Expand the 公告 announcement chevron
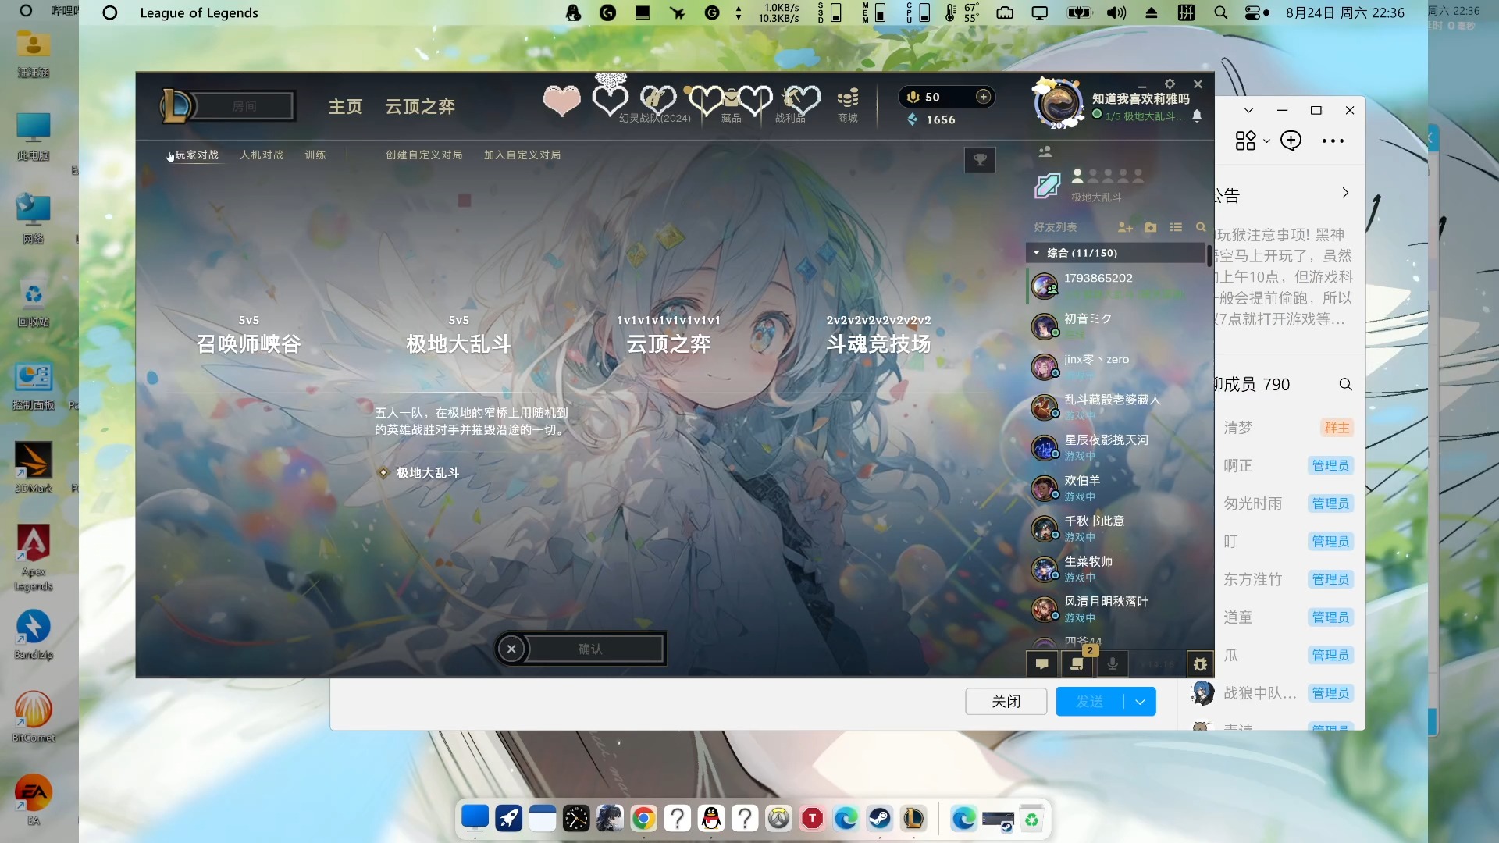This screenshot has width=1499, height=843. pyautogui.click(x=1345, y=193)
